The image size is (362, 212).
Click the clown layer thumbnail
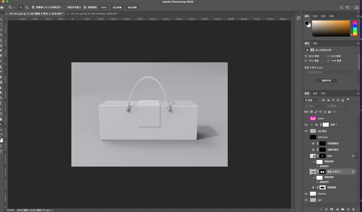click(313, 118)
